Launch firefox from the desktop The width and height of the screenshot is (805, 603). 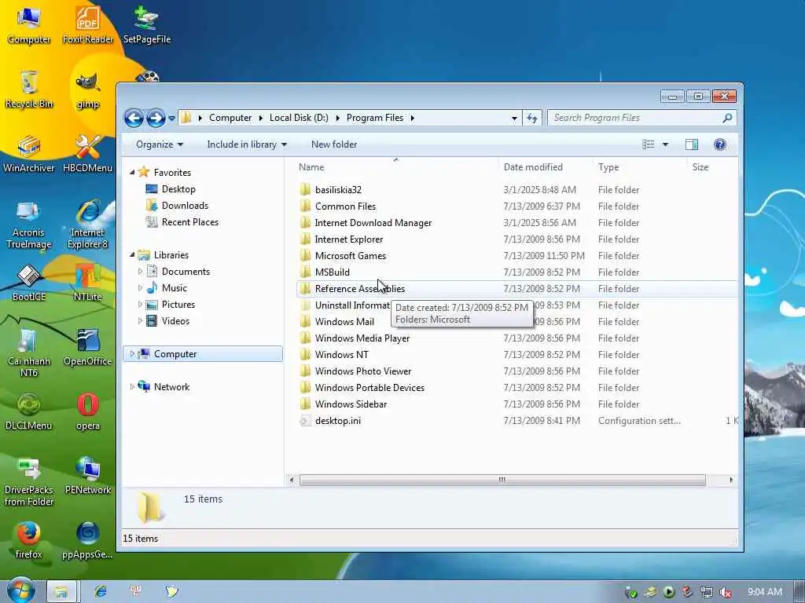click(x=29, y=540)
